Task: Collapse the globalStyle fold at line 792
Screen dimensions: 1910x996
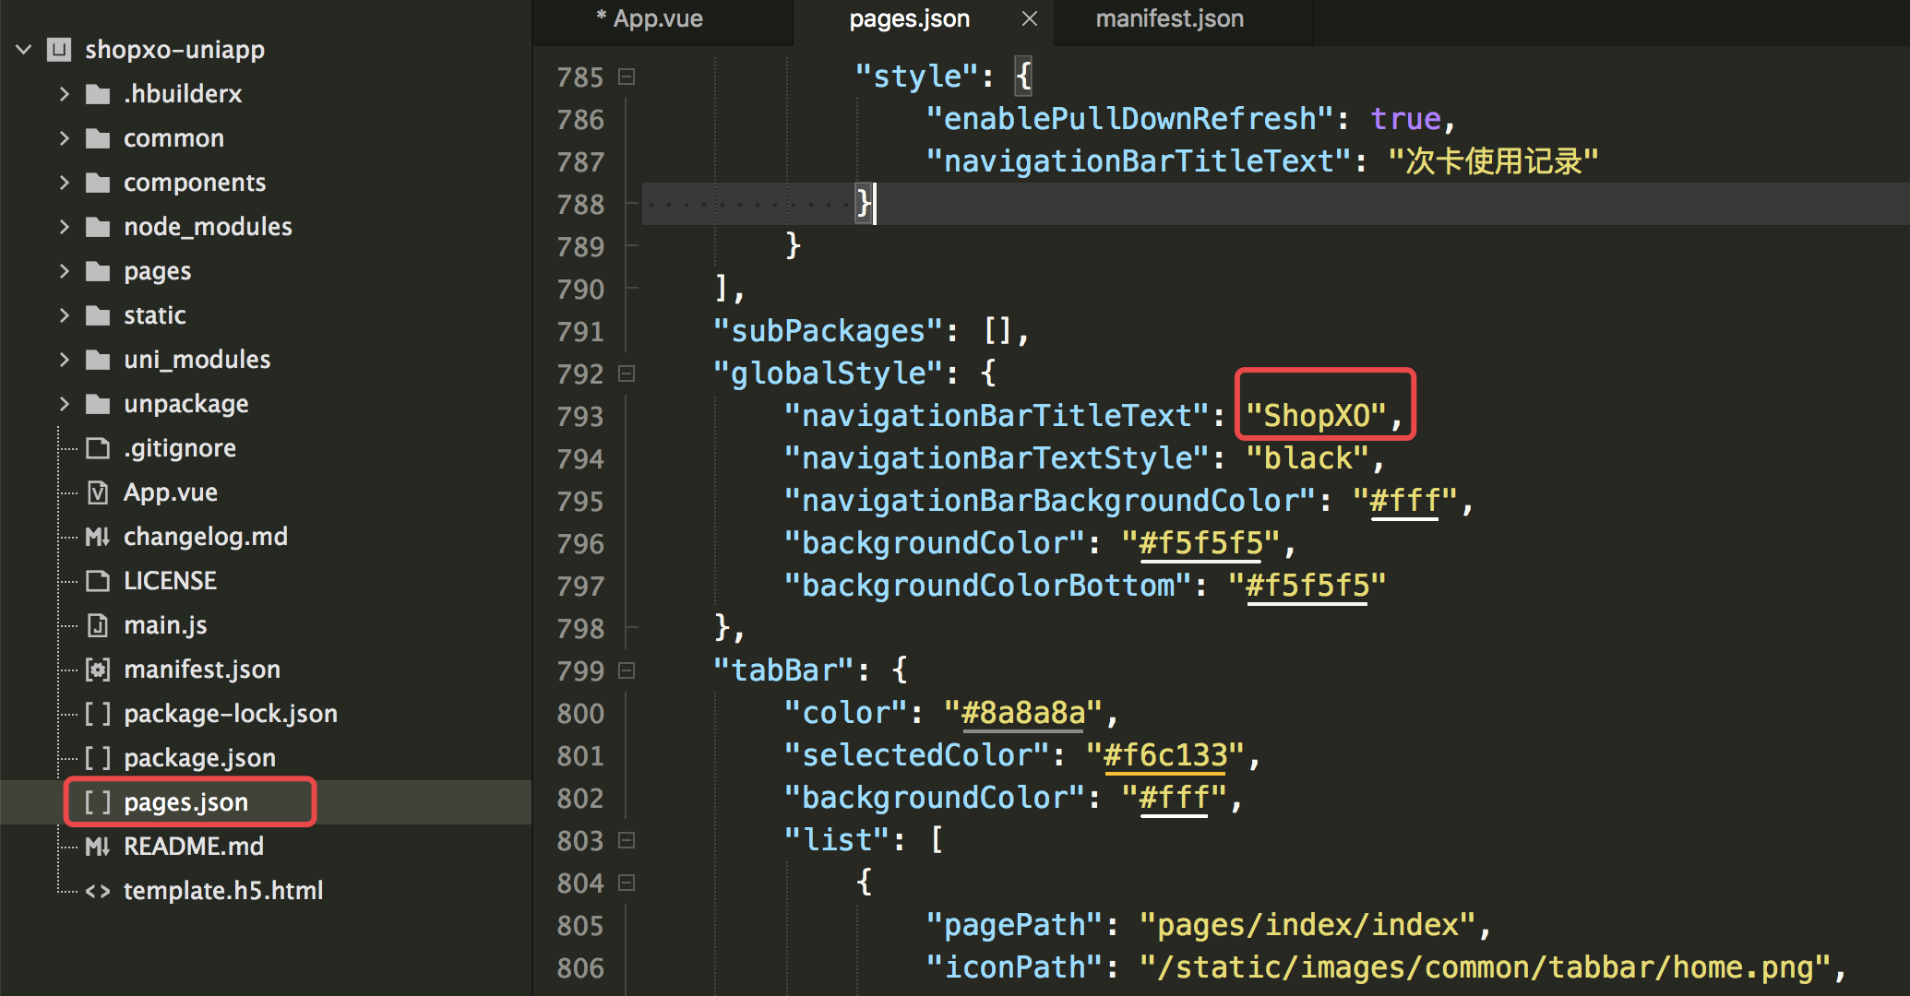Action: tap(627, 373)
